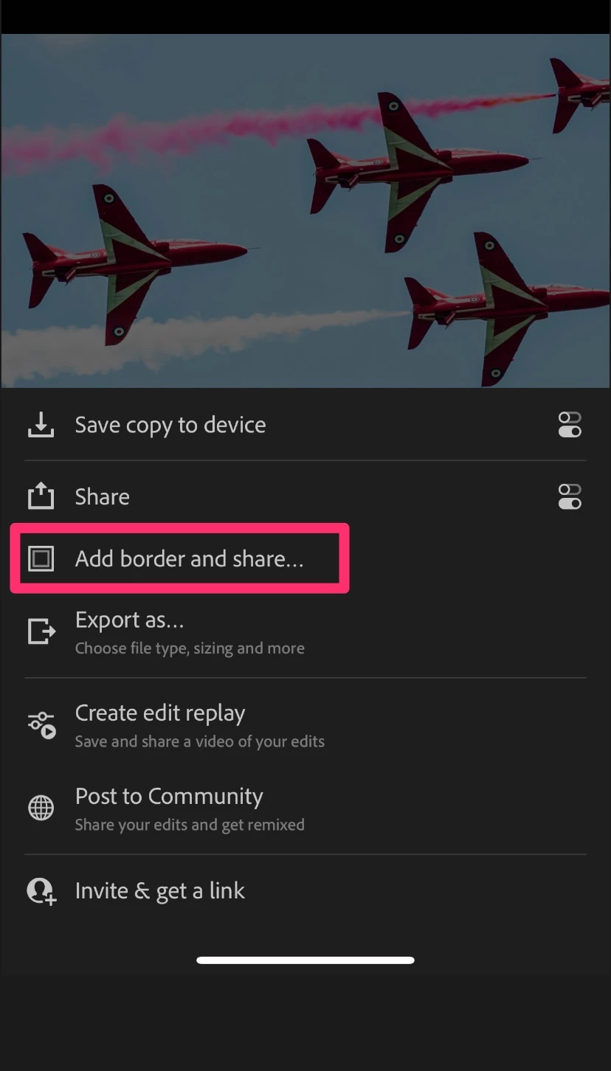Open Save copy to device options toggle icon
Screen dimensions: 611x1071
[570, 425]
